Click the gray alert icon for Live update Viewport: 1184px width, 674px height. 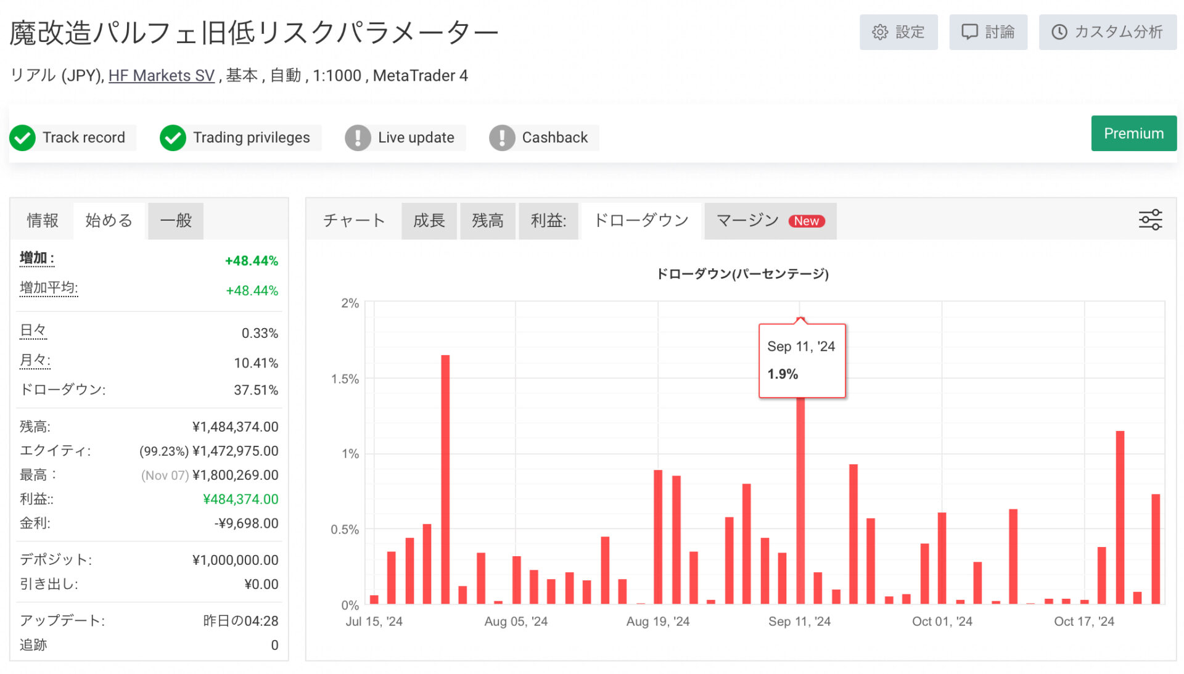pos(358,138)
